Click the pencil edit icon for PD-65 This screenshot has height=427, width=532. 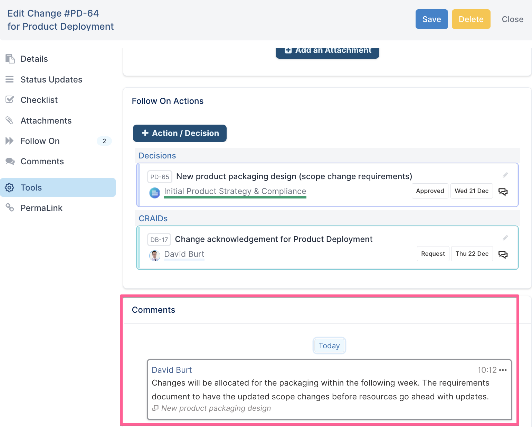505,175
